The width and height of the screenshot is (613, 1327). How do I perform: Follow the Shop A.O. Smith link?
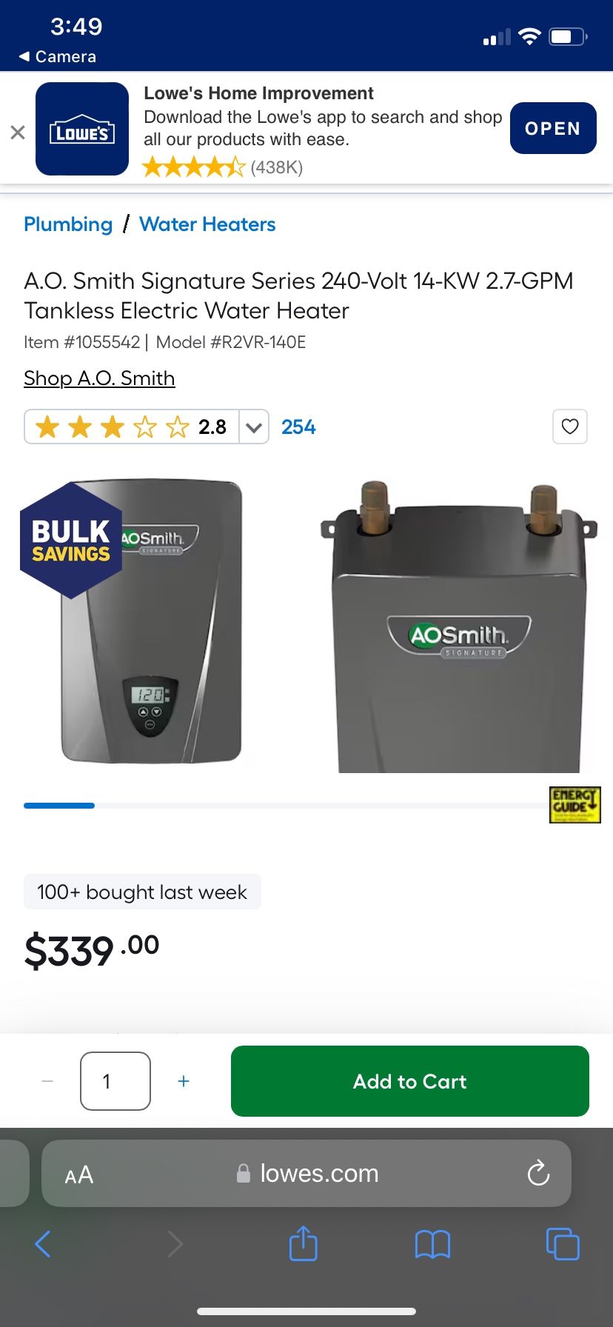(x=99, y=378)
